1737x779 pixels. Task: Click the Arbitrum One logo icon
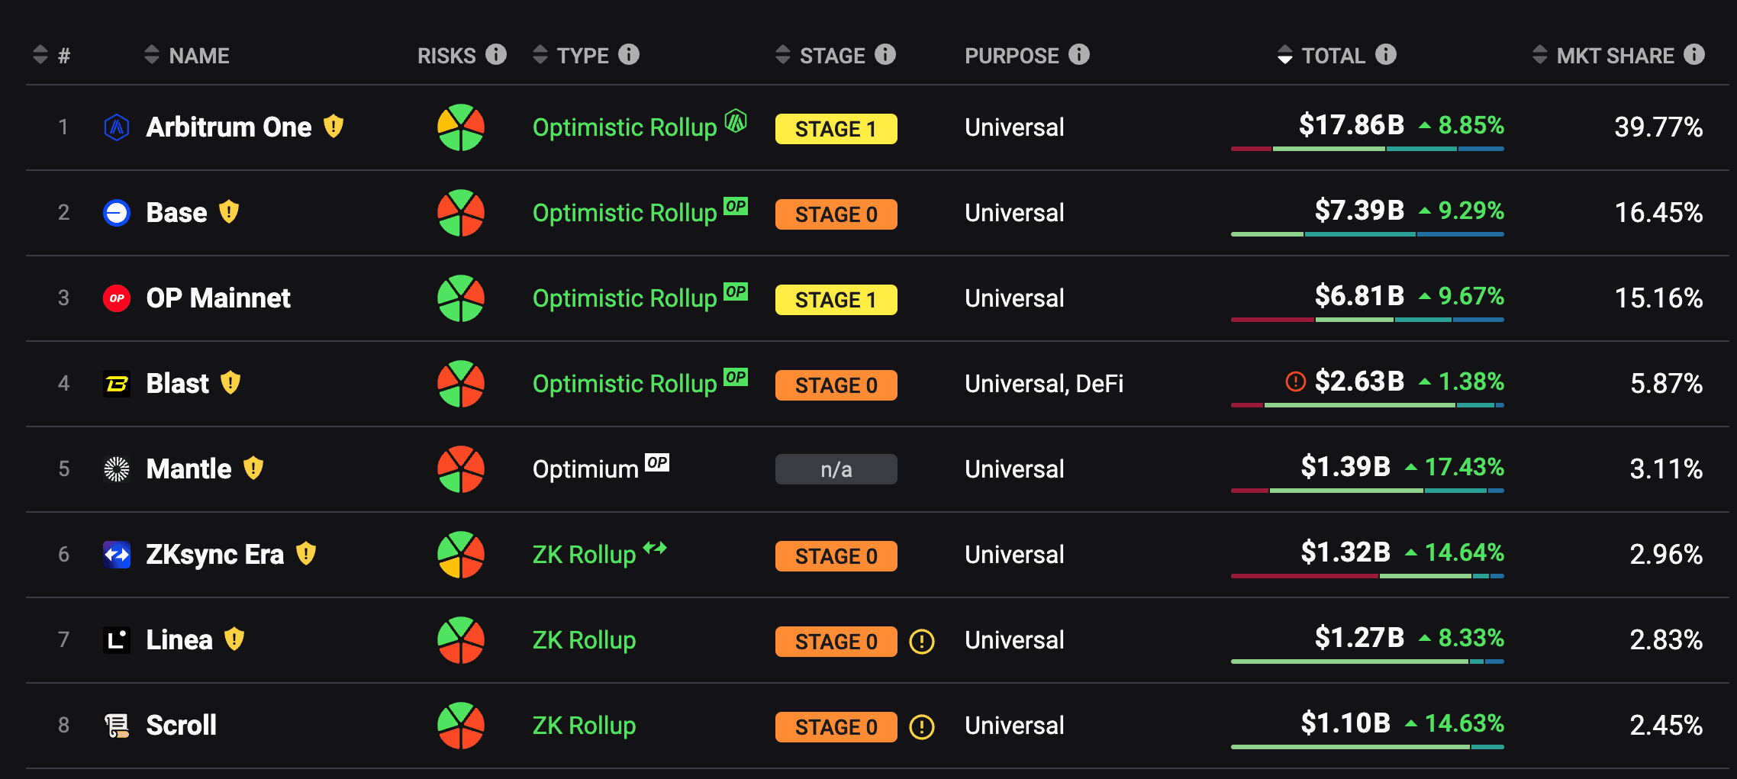pos(117,127)
